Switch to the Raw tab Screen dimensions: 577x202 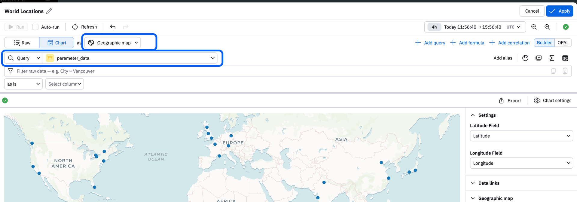pos(22,43)
